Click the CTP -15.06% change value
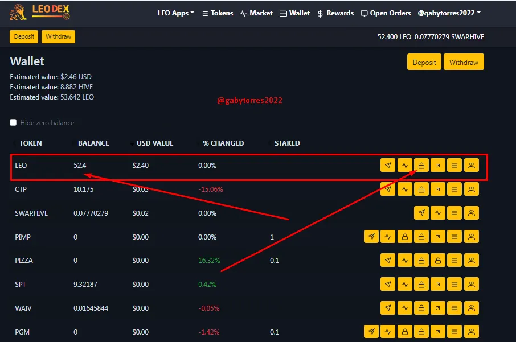The width and height of the screenshot is (516, 342). [x=211, y=189]
